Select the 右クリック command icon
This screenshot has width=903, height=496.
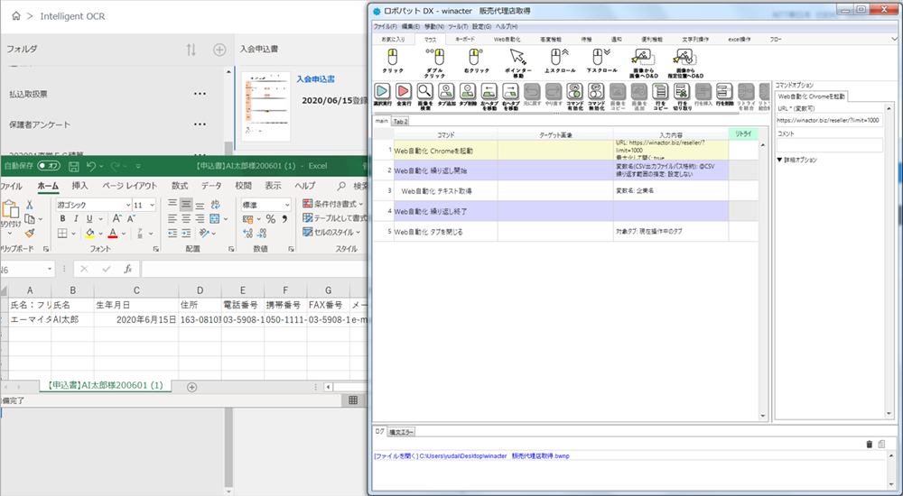point(476,61)
